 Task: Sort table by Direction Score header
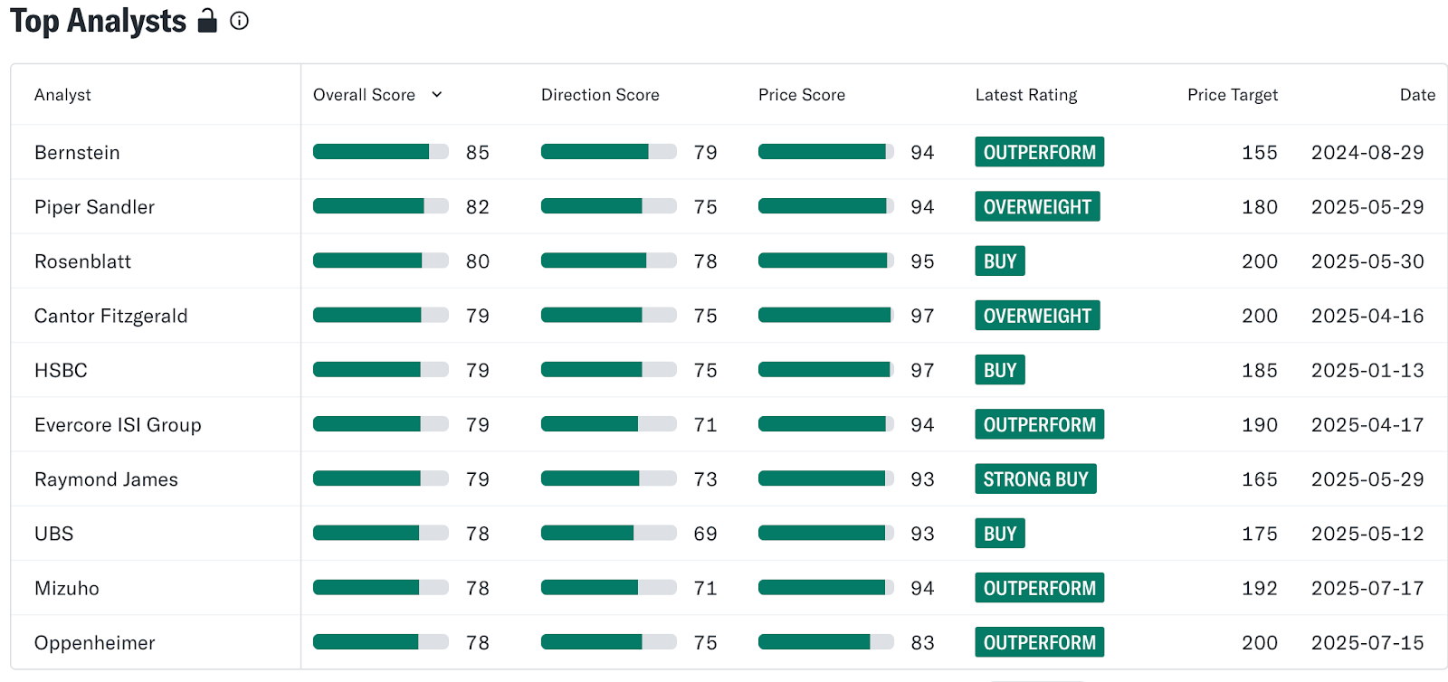coord(600,95)
